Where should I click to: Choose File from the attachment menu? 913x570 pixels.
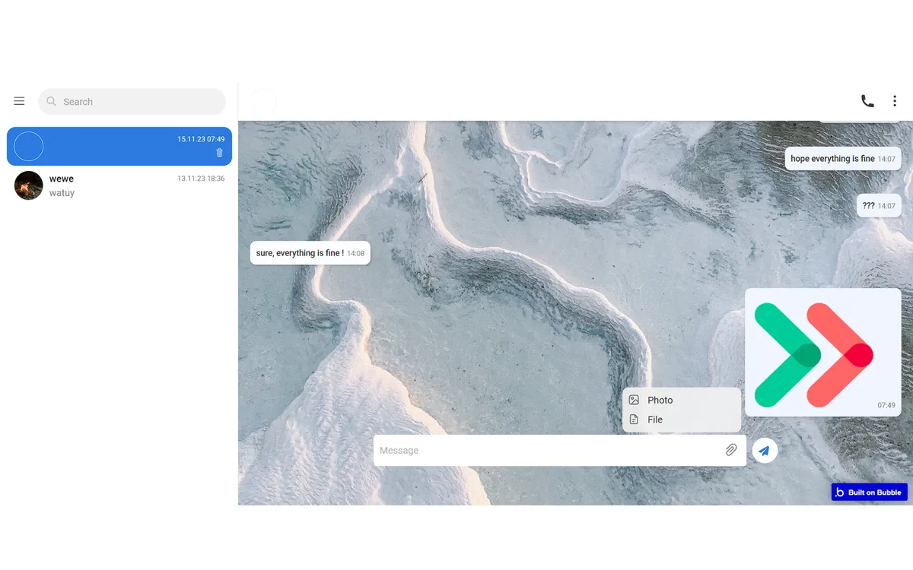point(682,420)
